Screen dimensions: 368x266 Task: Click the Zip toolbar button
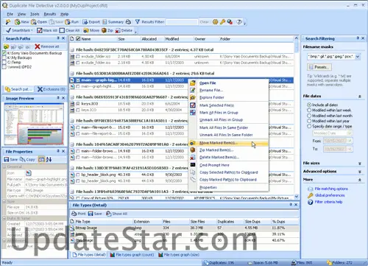[x=107, y=30]
